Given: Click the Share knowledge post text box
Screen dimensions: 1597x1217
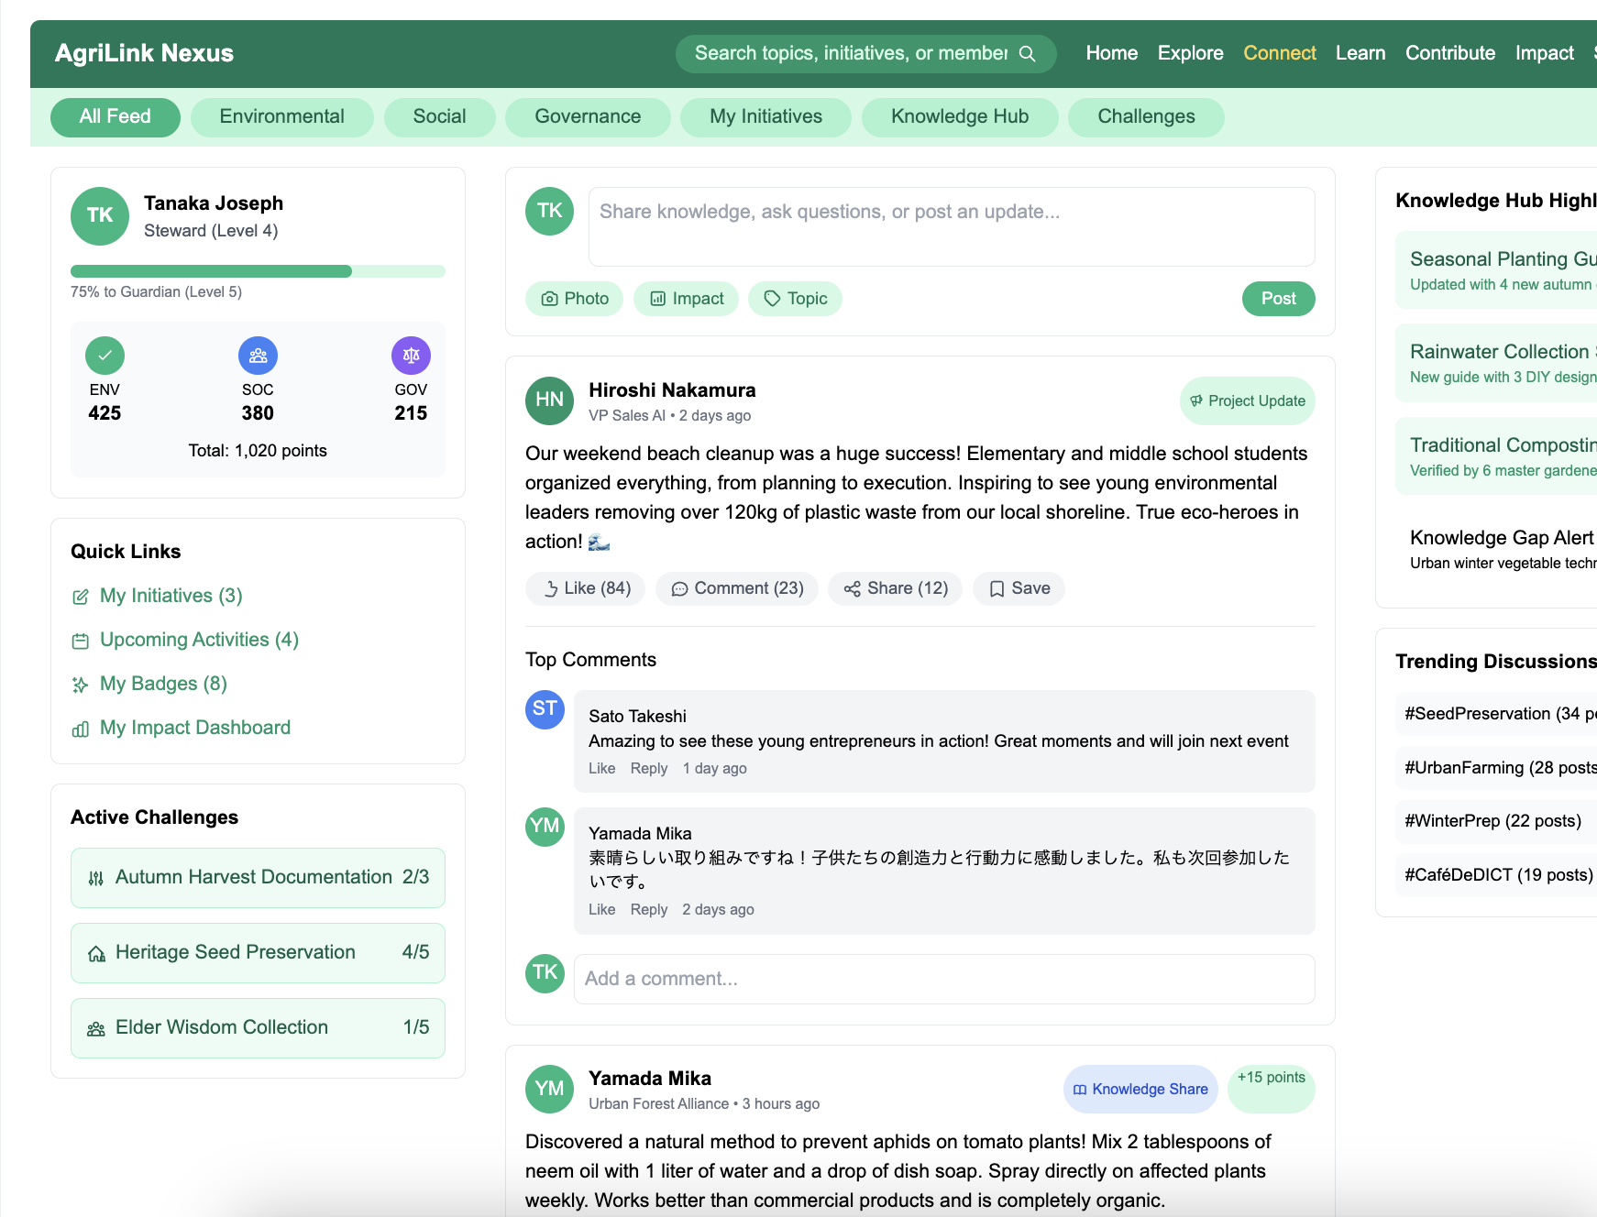Looking at the screenshot, I should click(952, 227).
